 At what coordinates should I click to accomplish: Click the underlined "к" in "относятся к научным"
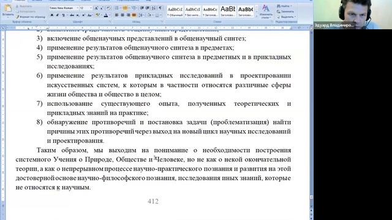pos(58,188)
